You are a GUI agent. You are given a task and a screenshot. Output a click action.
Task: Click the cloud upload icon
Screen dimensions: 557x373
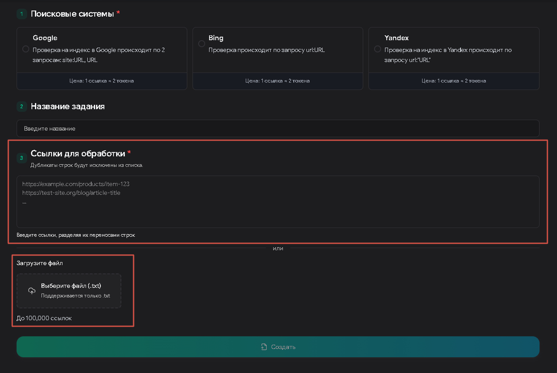tap(32, 291)
